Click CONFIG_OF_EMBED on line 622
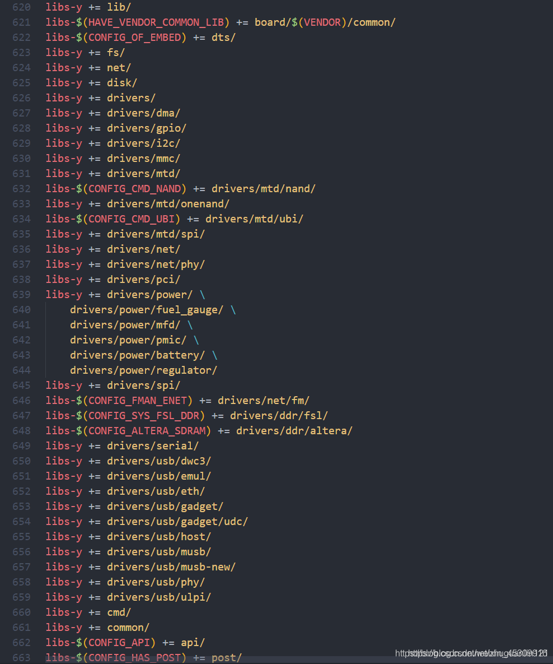The image size is (553, 664). pos(134,38)
